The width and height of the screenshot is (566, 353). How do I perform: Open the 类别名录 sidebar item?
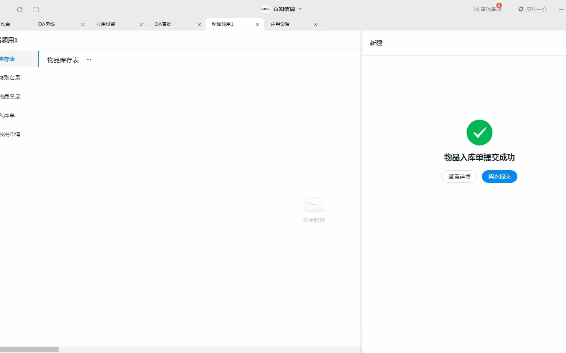pyautogui.click(x=19, y=78)
